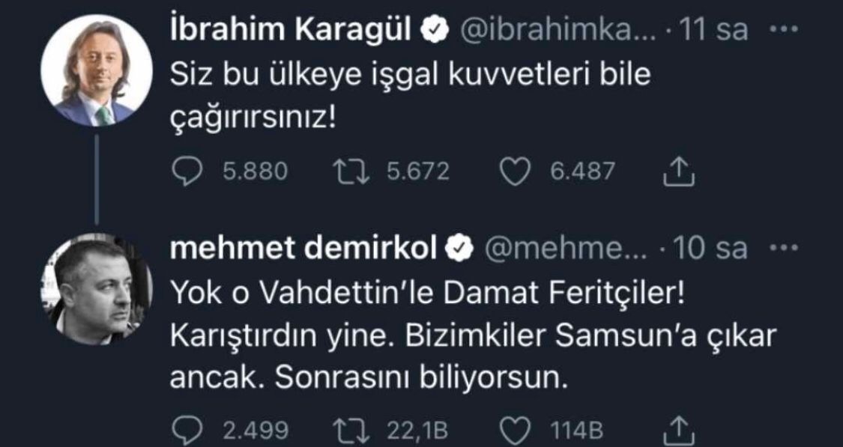Open more options for mehmet demirkol's tweet
This screenshot has width=843, height=447.
click(784, 249)
